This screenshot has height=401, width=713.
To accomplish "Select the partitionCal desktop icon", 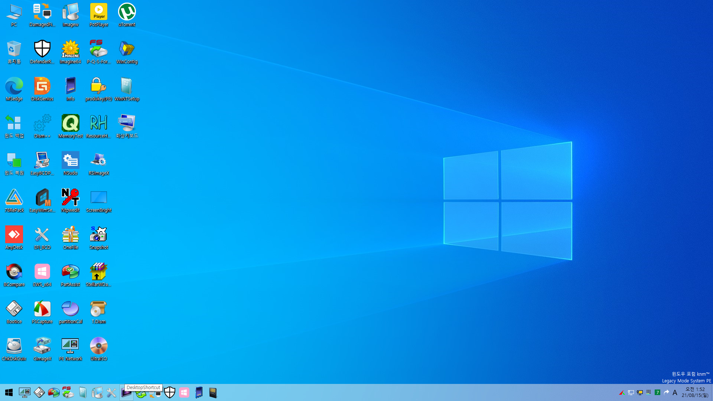I will coord(71,312).
